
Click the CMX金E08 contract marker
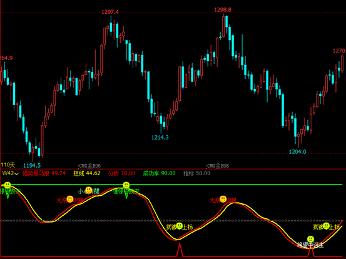(x=217, y=166)
